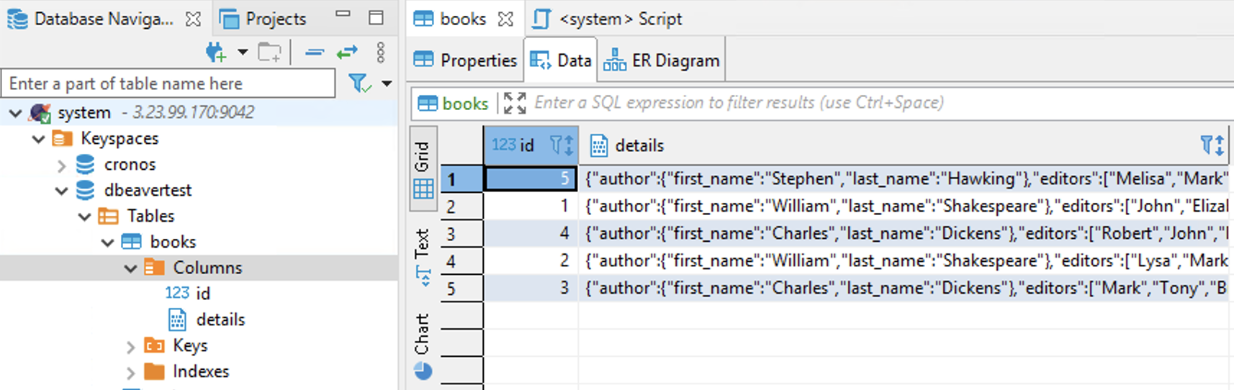1234x390 pixels.
Task: Click the New Connection plug icon
Action: point(215,53)
